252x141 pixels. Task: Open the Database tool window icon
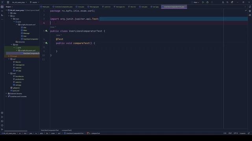(x=250, y=11)
